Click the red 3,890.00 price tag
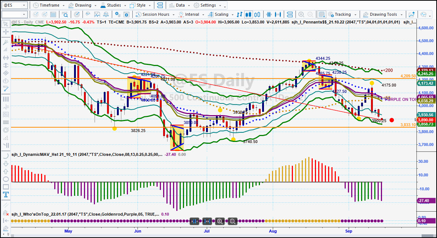The image size is (437, 238). pyautogui.click(x=425, y=120)
